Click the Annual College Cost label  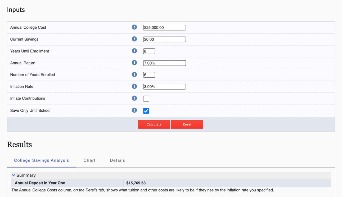tap(28, 28)
